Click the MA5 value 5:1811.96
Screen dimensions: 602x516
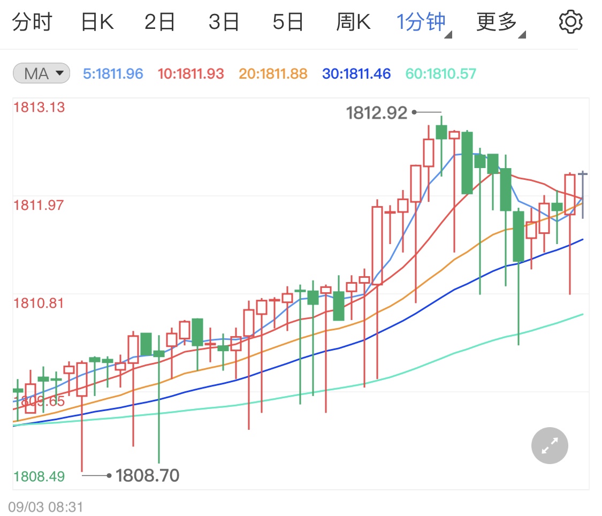113,74
